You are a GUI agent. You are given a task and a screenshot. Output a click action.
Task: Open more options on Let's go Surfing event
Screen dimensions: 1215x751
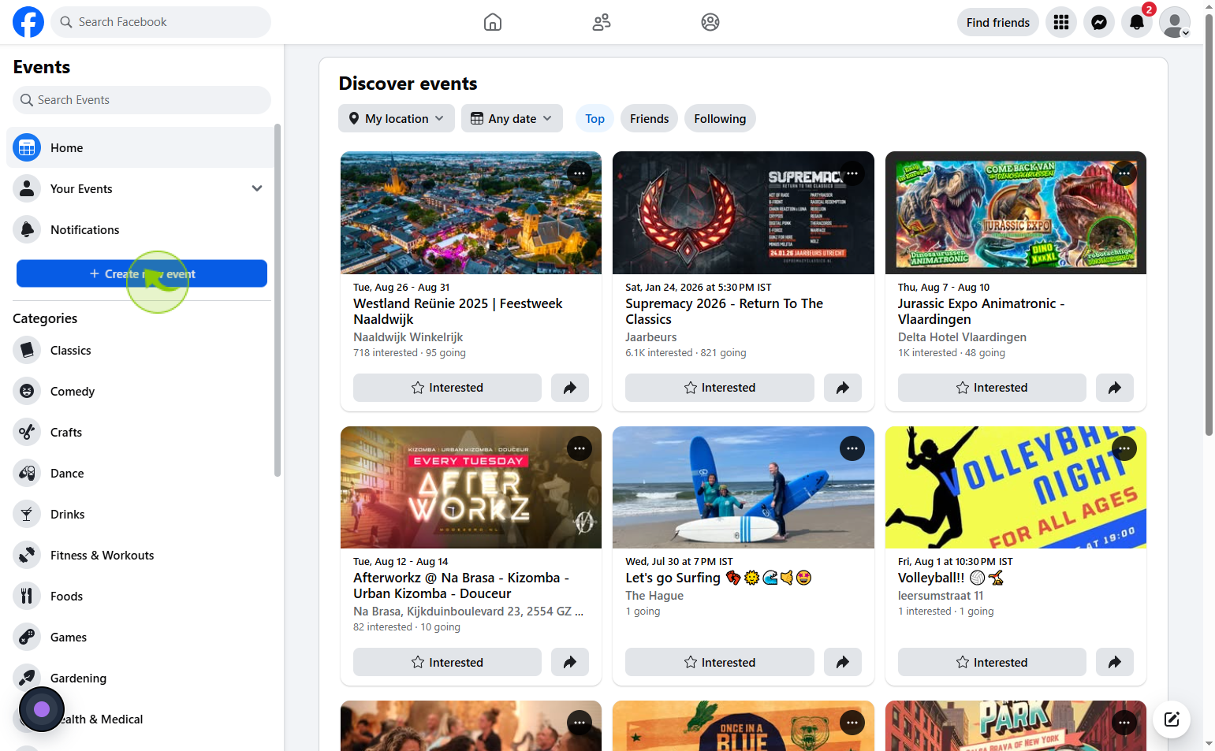852,448
